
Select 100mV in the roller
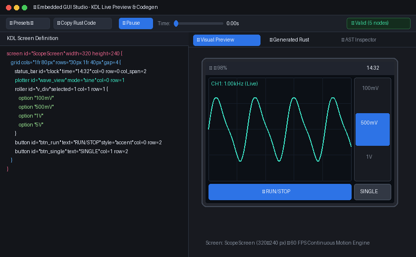370,88
